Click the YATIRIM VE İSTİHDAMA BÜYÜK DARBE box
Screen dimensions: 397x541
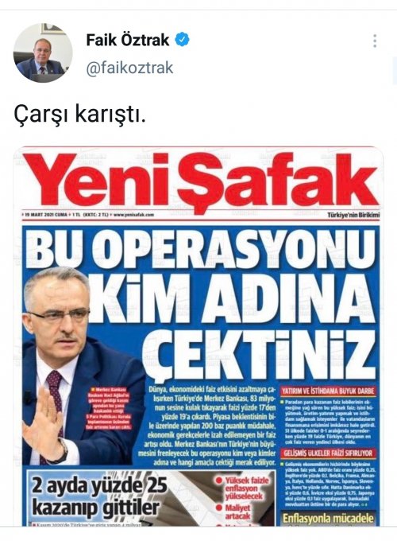[x=328, y=391]
